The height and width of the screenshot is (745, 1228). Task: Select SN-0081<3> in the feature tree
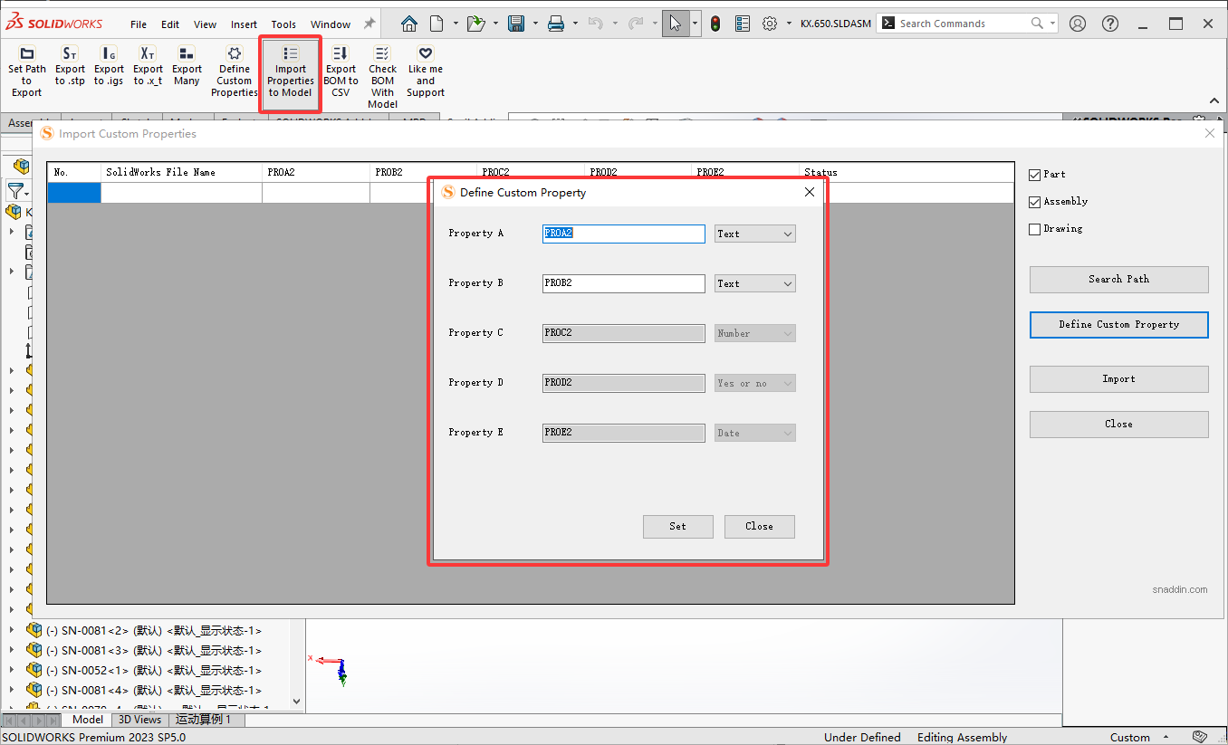pyautogui.click(x=154, y=650)
